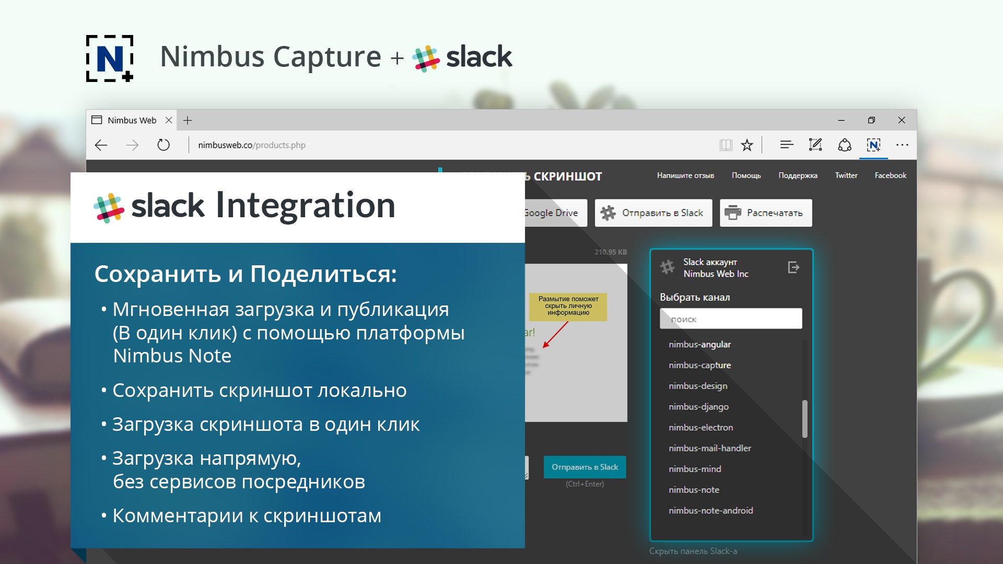Image resolution: width=1003 pixels, height=564 pixels.
Task: Click the поиск channel search field
Action: [731, 319]
